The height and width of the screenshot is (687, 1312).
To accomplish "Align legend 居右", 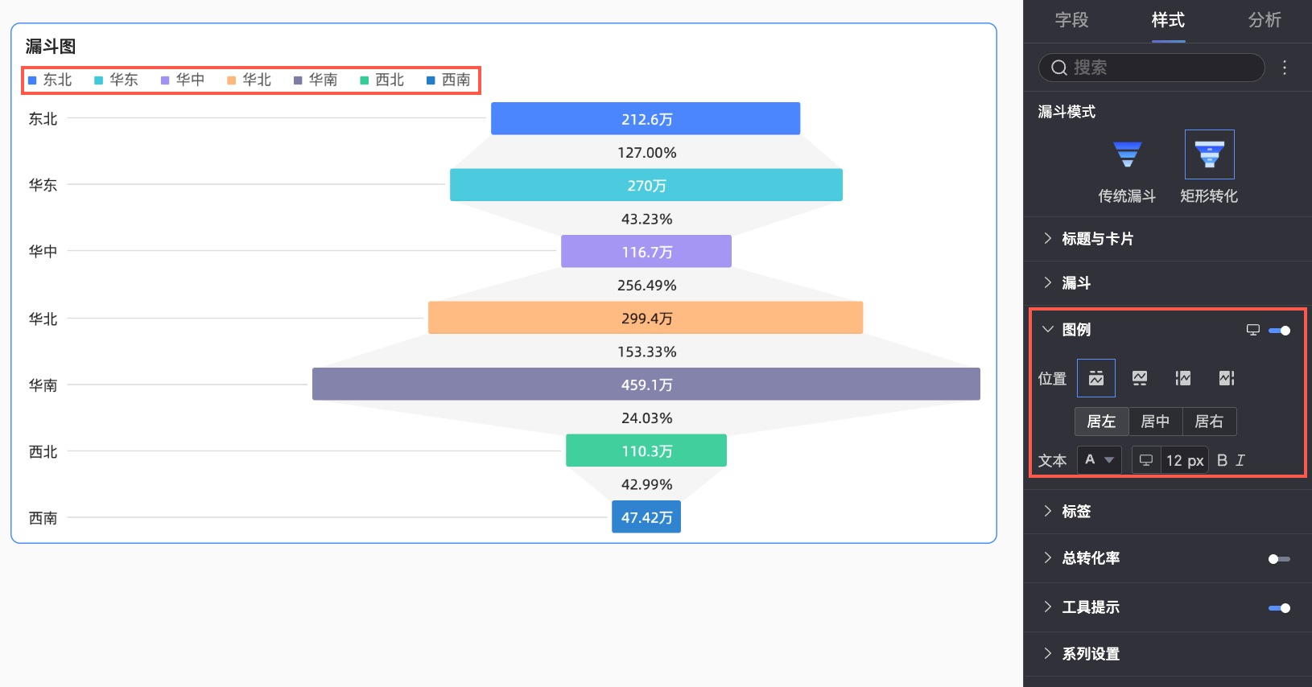I will coord(1209,422).
